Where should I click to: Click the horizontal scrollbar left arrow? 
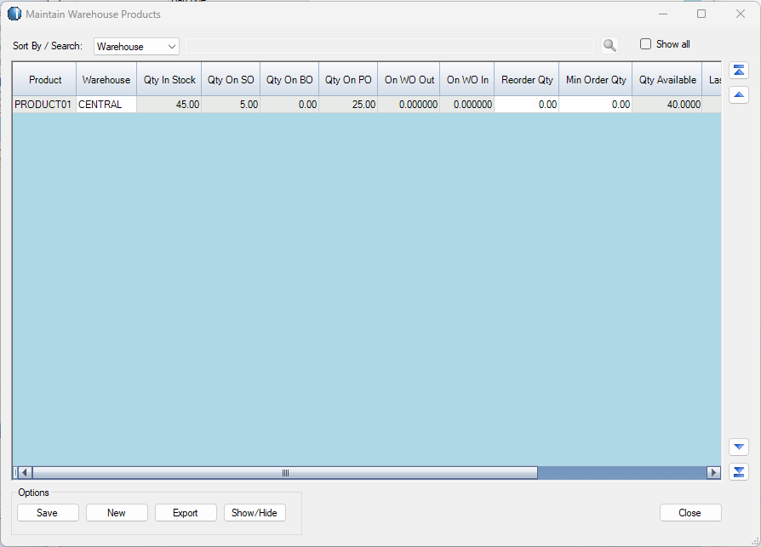25,472
